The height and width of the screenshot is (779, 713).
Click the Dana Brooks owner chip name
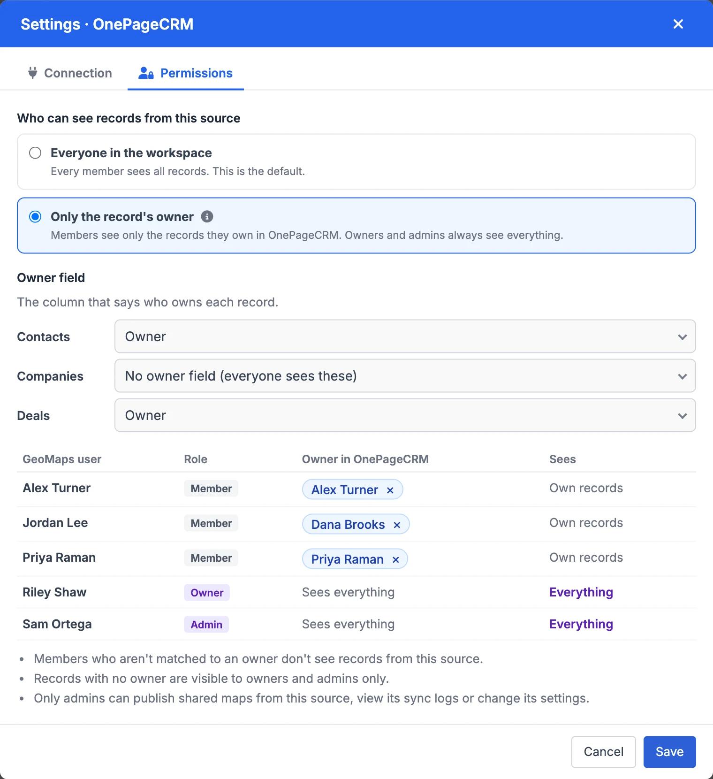point(348,525)
